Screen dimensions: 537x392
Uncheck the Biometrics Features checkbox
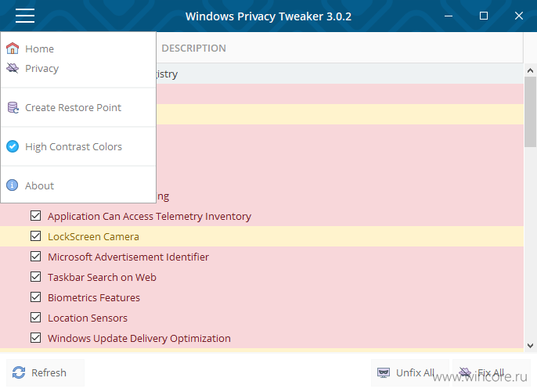click(36, 297)
